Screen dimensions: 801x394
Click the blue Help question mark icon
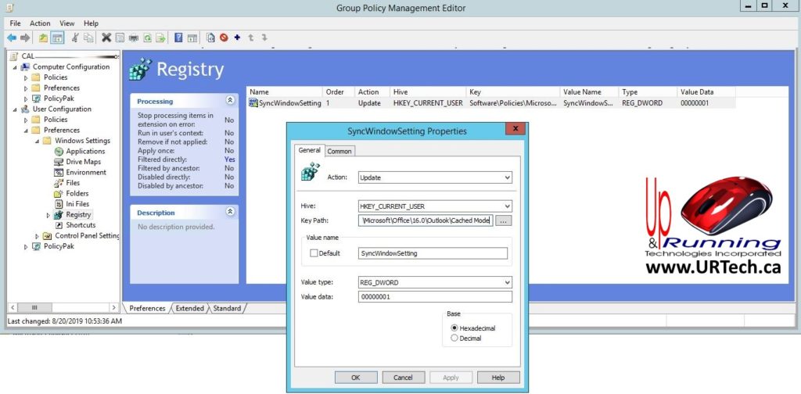[179, 38]
